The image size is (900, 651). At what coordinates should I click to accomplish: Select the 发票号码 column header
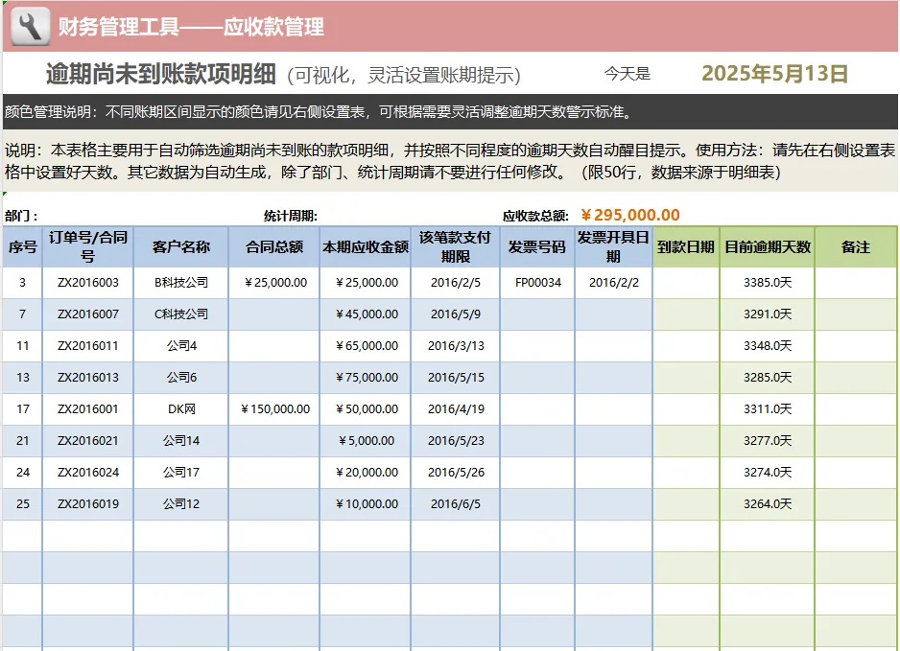pyautogui.click(x=538, y=247)
